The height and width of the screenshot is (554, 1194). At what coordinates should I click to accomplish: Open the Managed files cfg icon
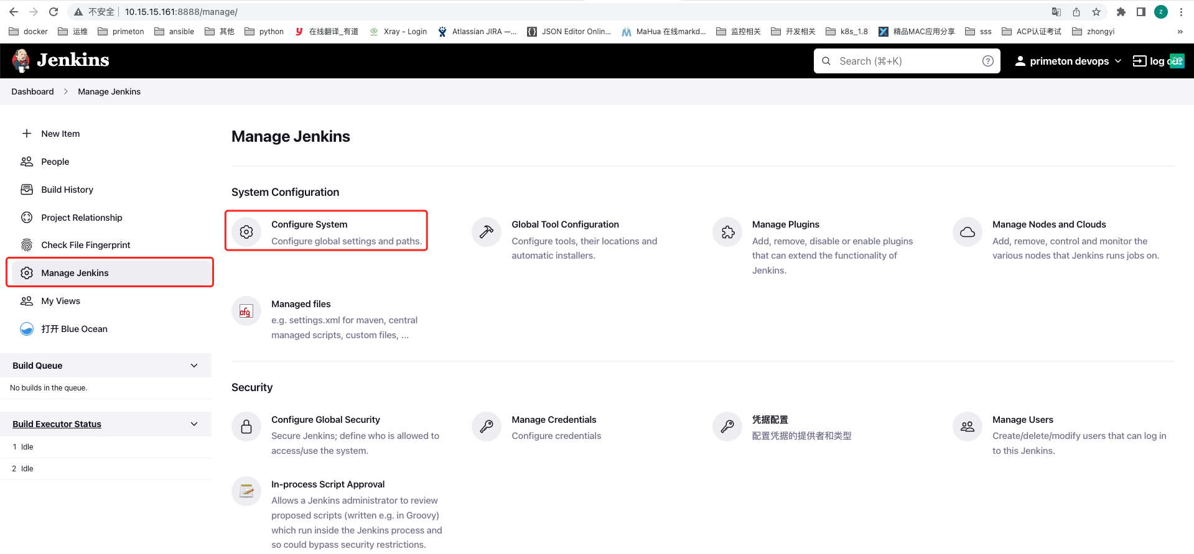click(246, 312)
